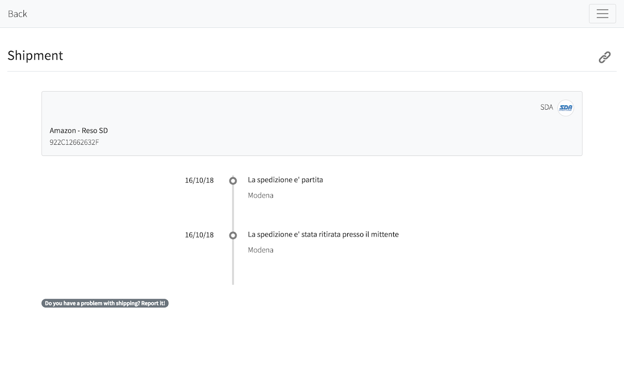Select the timeline marker for 'spedizione e' partita'

233,181
